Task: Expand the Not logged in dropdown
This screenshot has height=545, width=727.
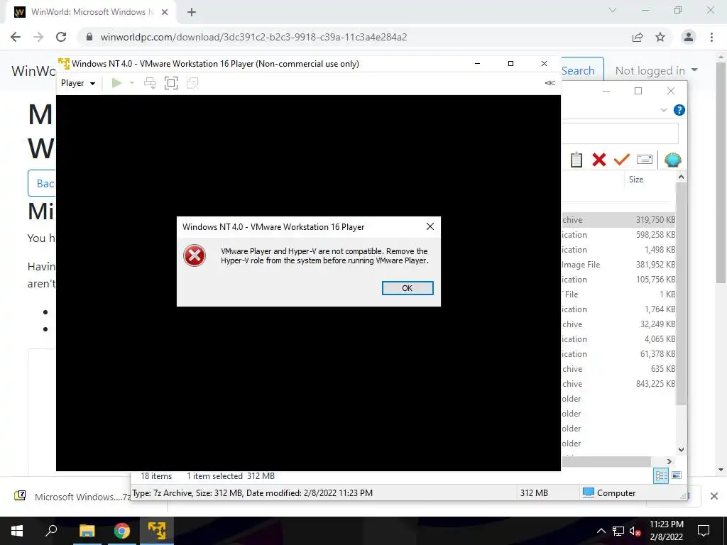Action: click(x=656, y=70)
